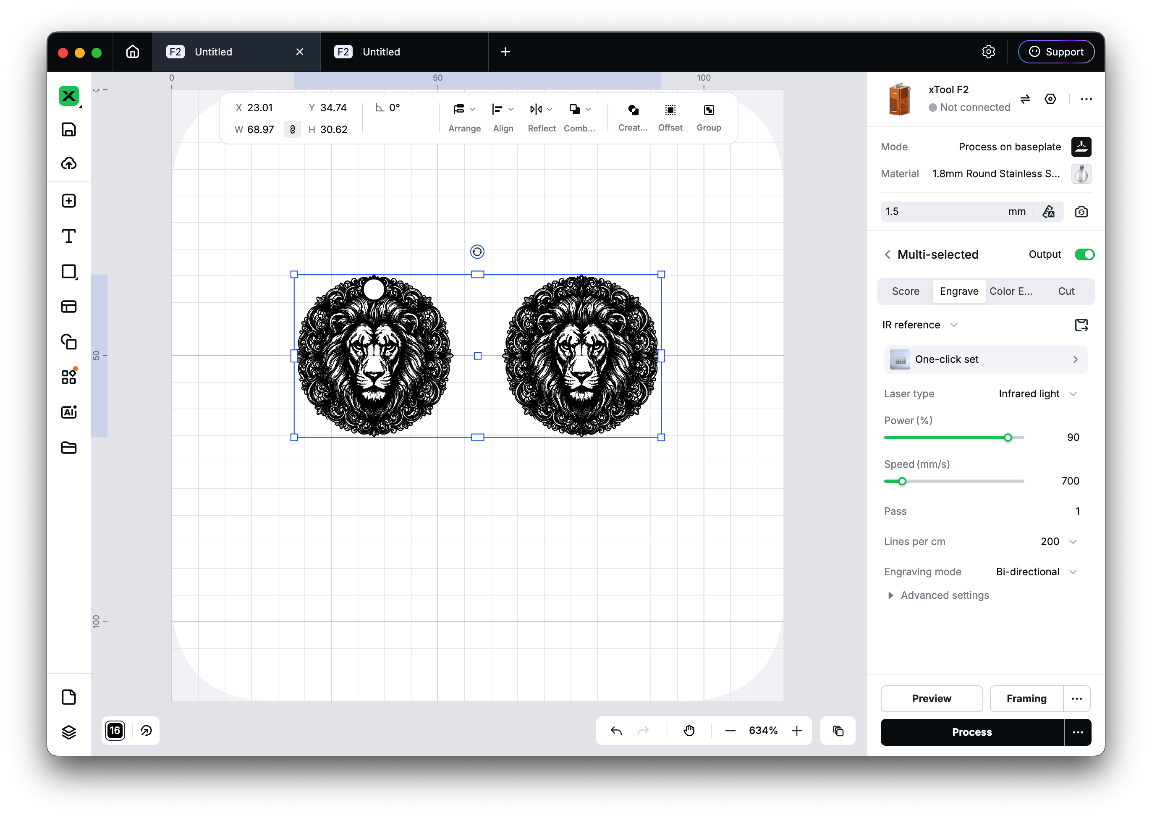Open the Lines per cm dropdown
Image resolution: width=1152 pixels, height=818 pixels.
click(x=1059, y=542)
